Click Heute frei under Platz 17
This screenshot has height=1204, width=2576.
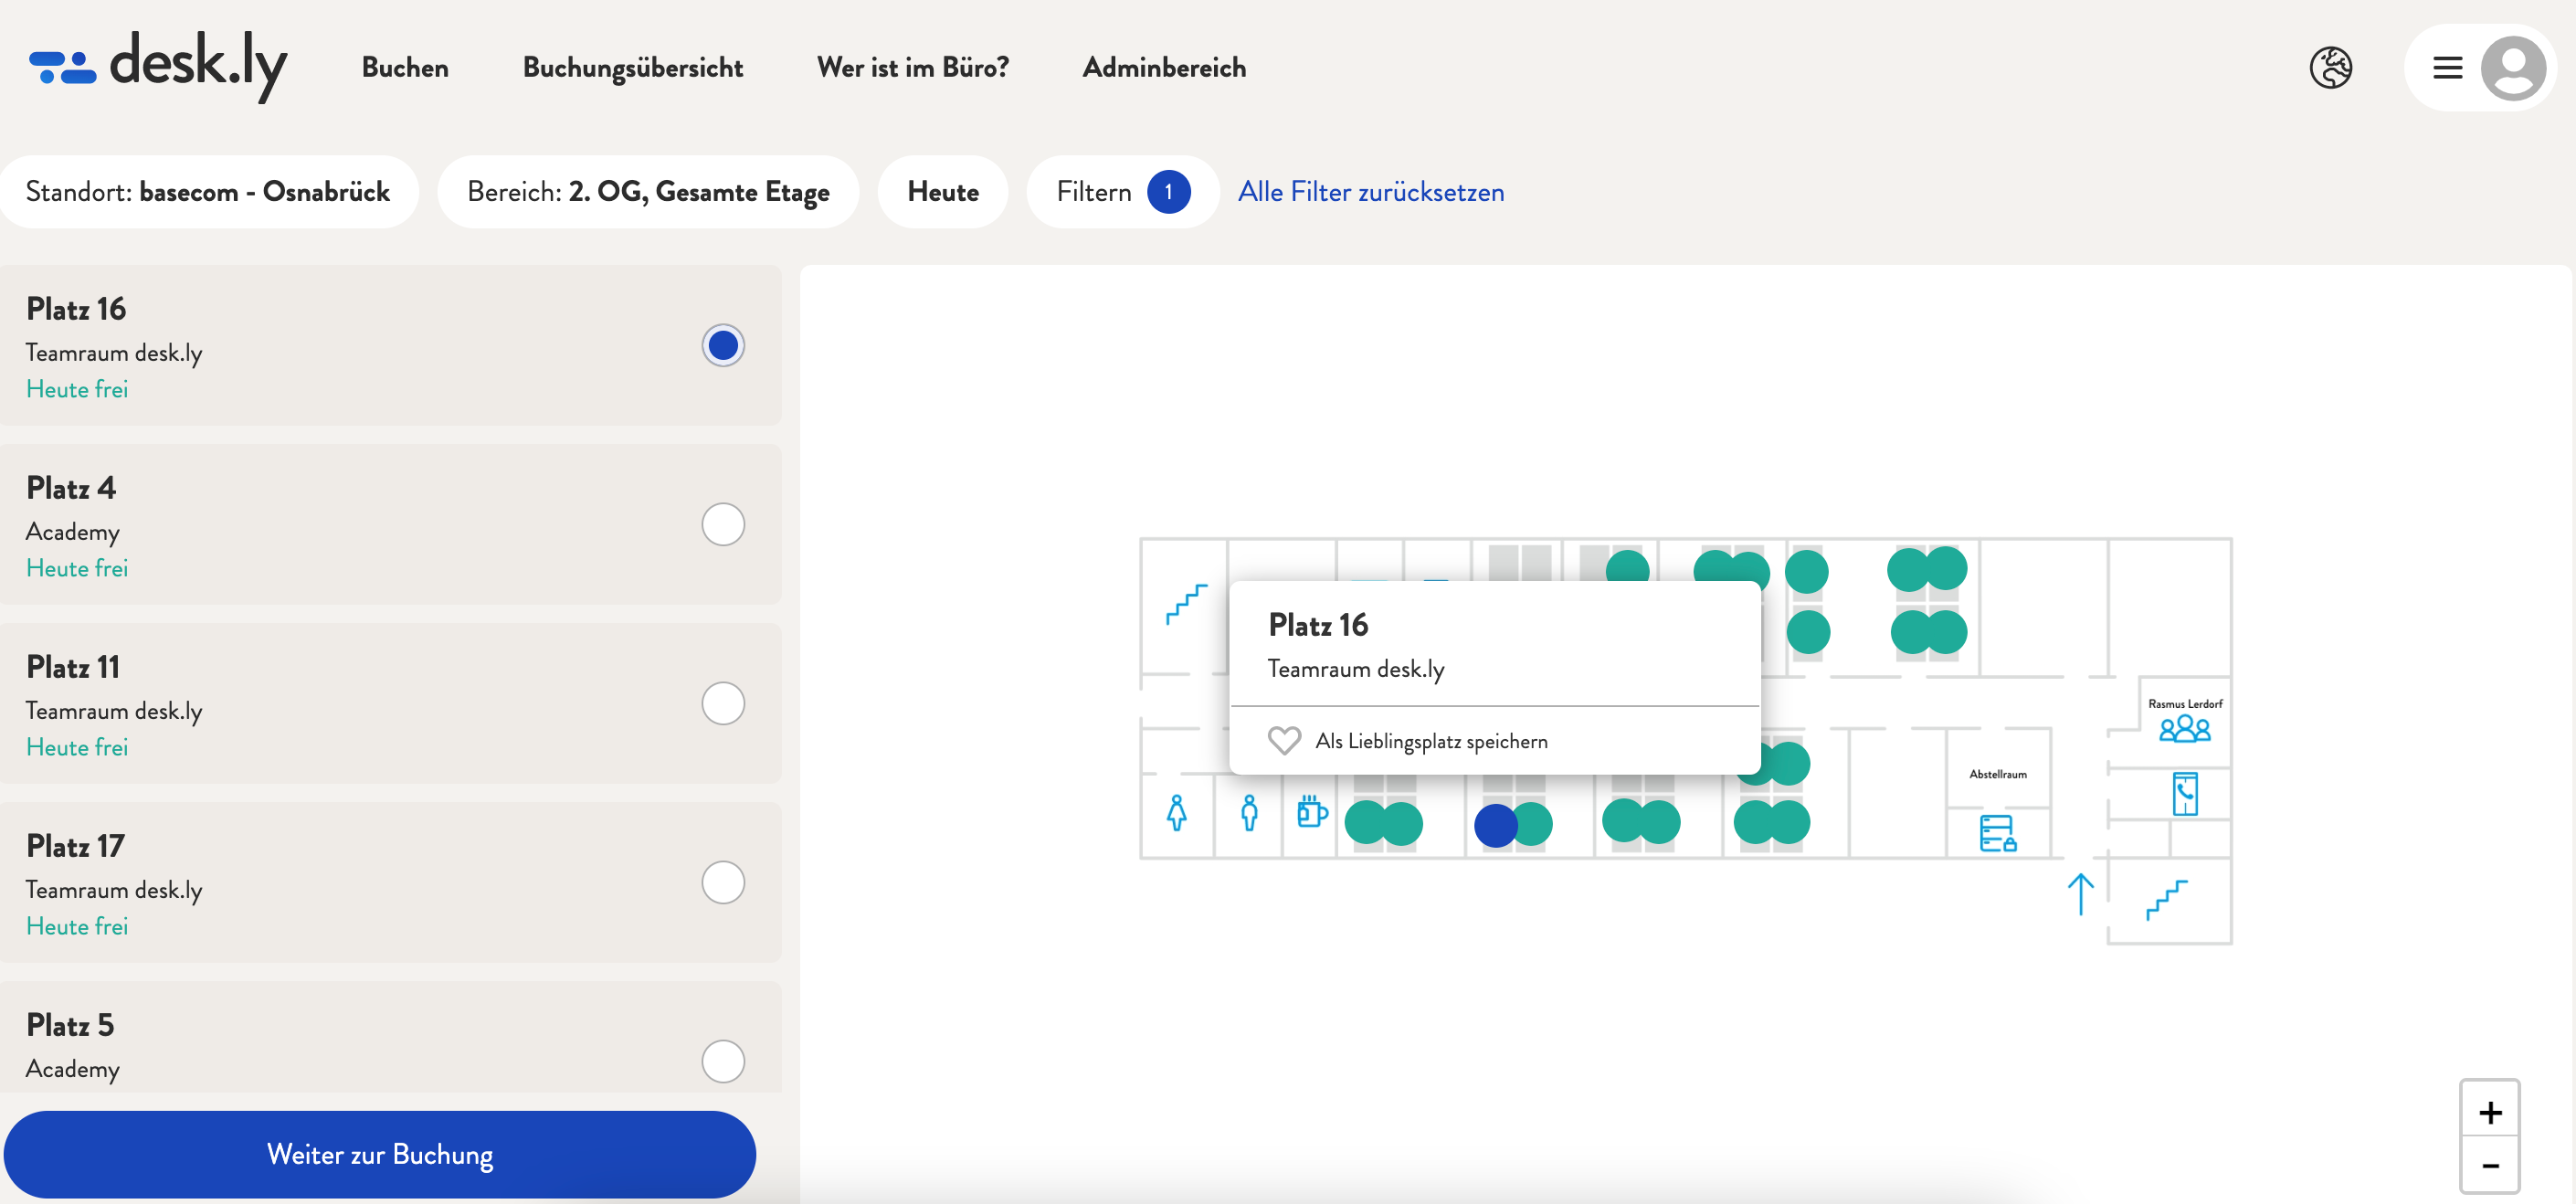point(77,926)
